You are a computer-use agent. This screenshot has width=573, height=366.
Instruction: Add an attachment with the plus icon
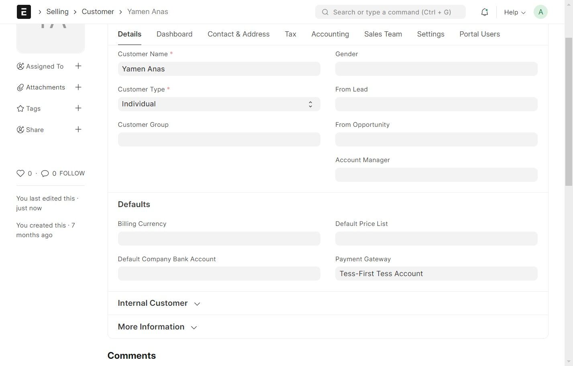pyautogui.click(x=78, y=87)
